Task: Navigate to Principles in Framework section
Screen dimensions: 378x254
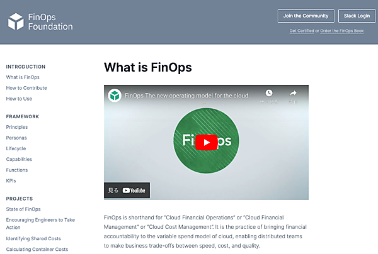Action: (17, 127)
